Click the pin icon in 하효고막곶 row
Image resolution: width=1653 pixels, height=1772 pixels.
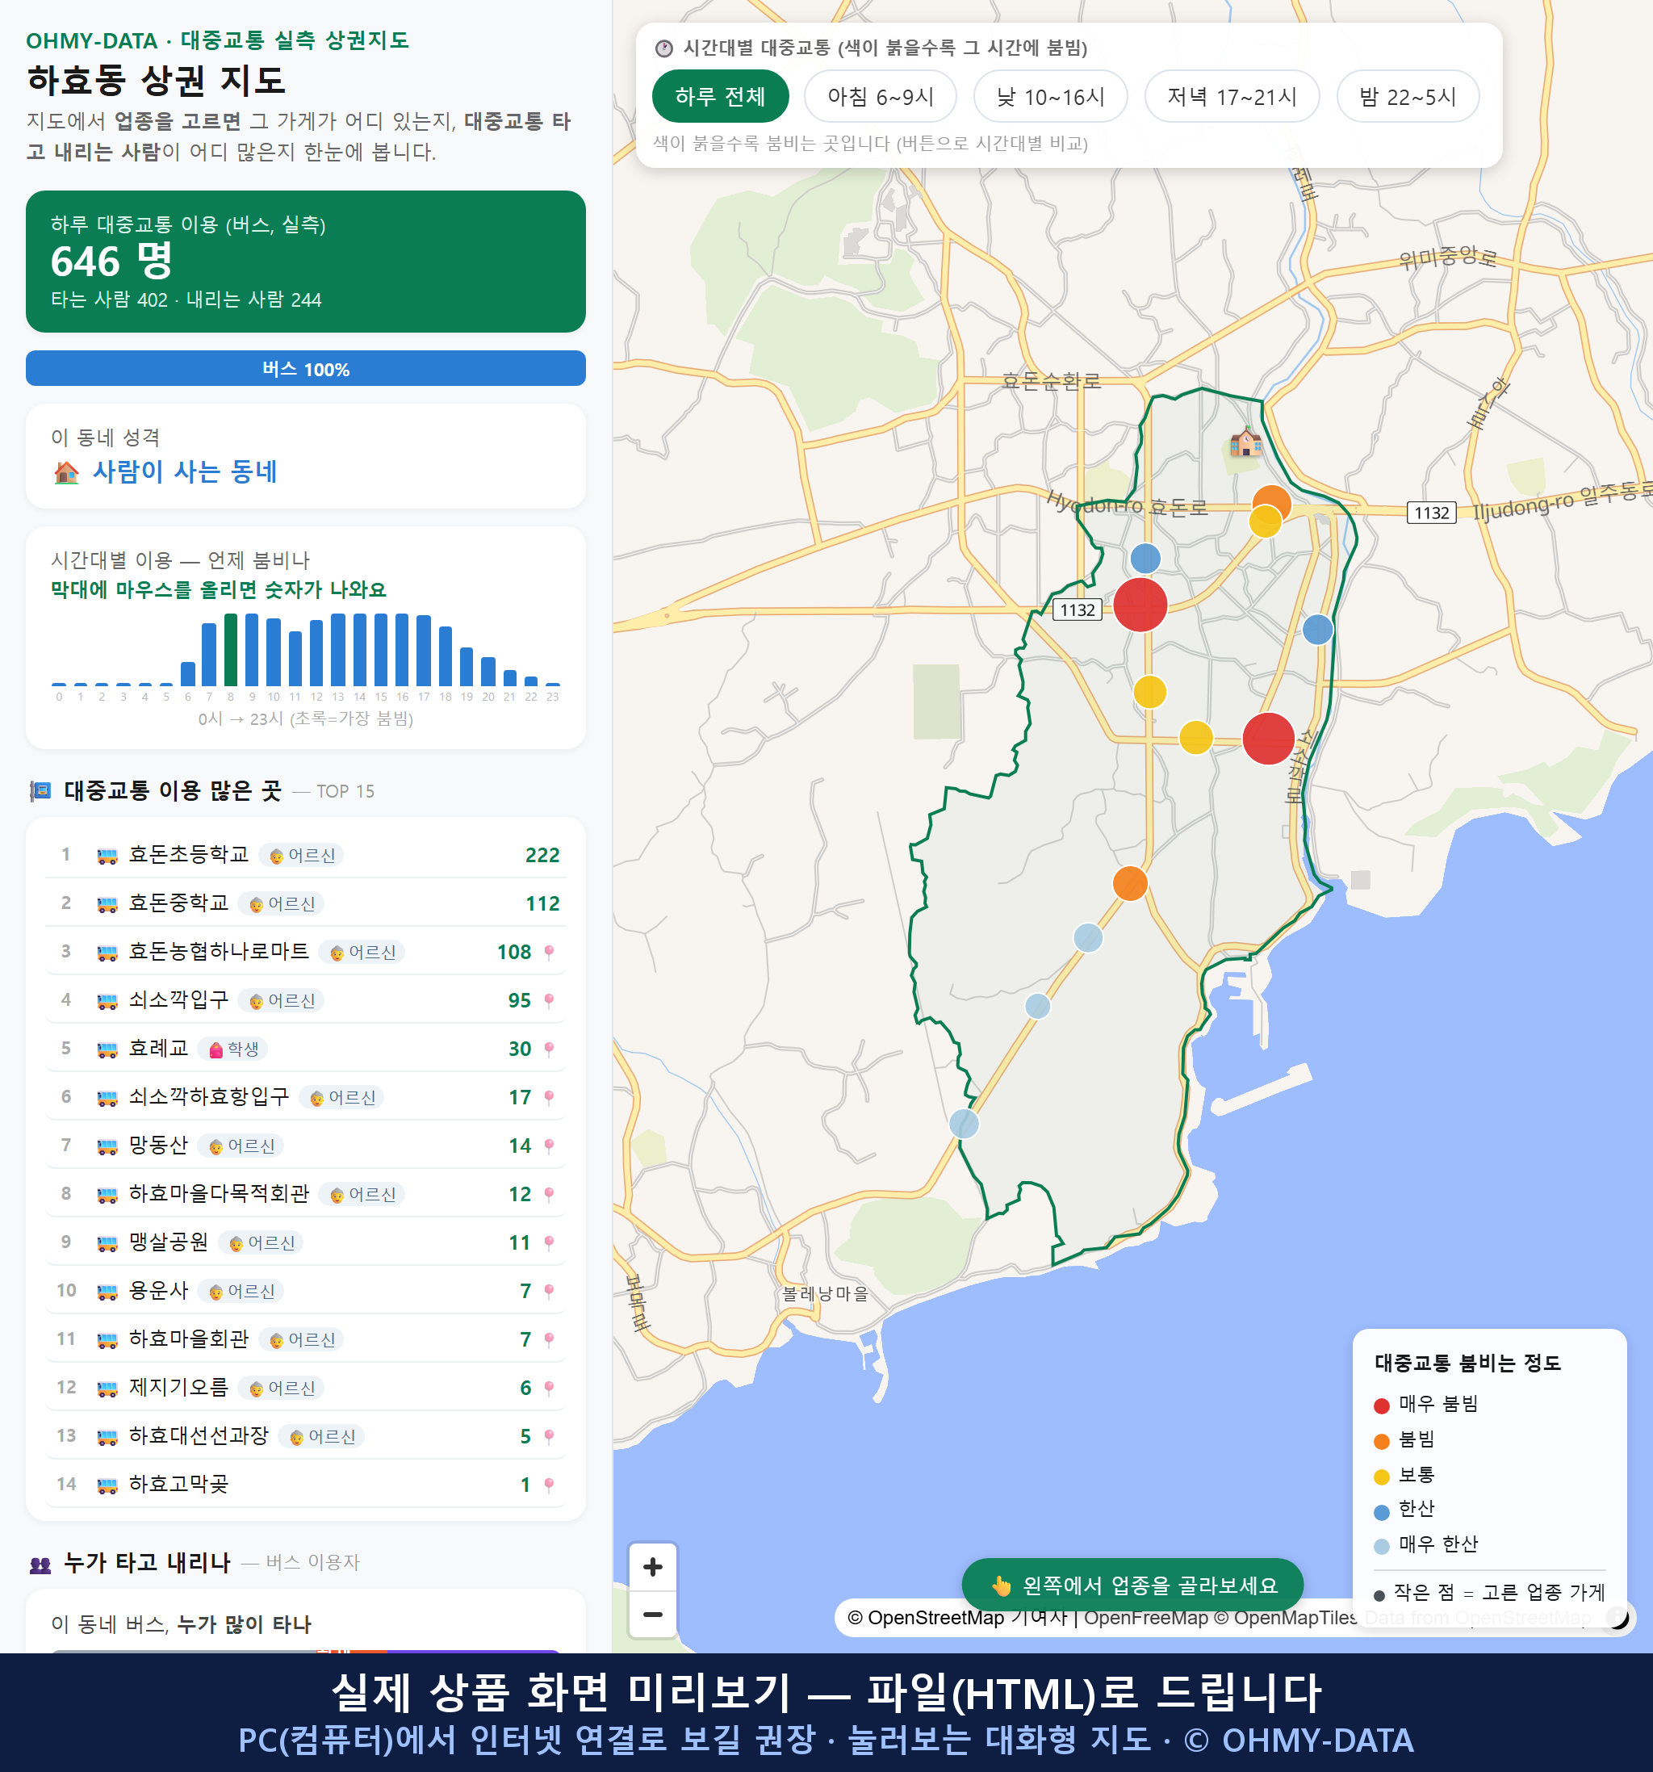coord(549,1485)
